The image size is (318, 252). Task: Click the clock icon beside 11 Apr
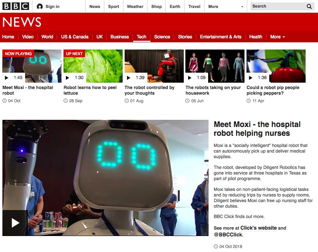[x=248, y=101]
